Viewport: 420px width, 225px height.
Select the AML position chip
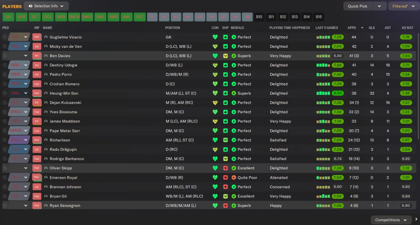[127, 17]
